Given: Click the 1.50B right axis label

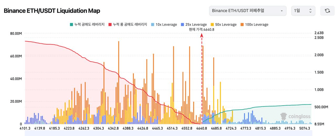Looking at the screenshot, I should point(319,72).
